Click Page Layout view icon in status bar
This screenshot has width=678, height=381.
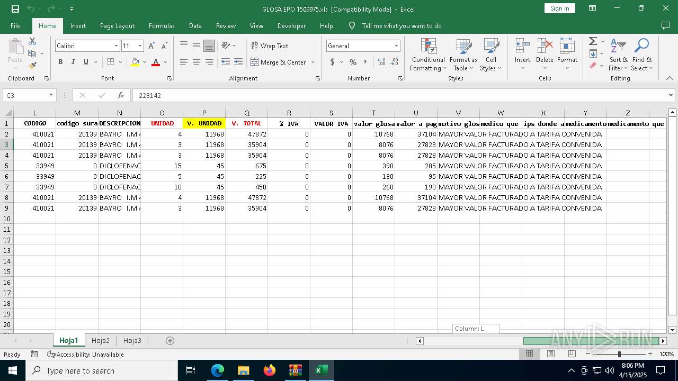coord(551,354)
